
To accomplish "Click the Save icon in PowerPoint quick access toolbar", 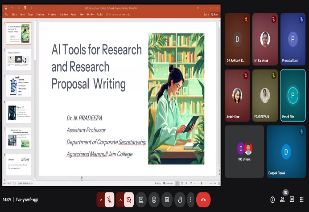I will coord(6,8).
